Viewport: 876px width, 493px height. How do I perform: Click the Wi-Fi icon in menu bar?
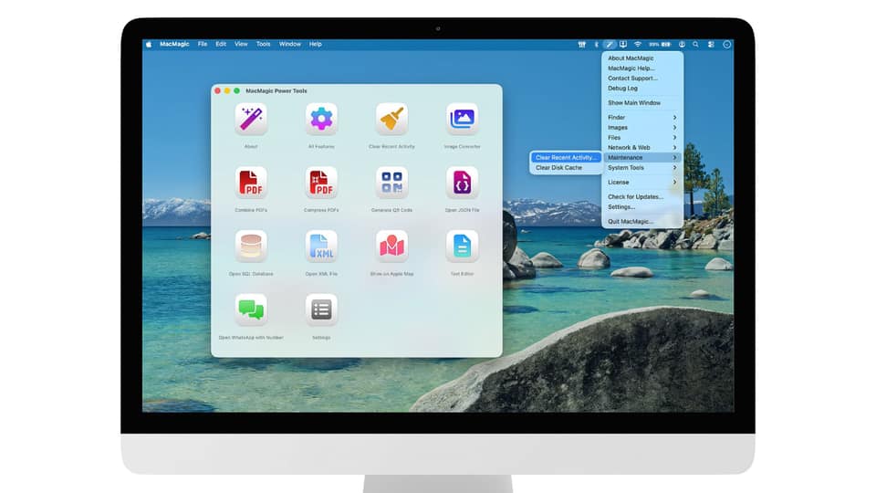point(638,44)
